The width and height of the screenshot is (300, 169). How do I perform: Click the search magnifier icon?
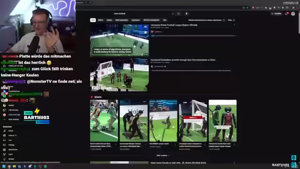point(179,14)
